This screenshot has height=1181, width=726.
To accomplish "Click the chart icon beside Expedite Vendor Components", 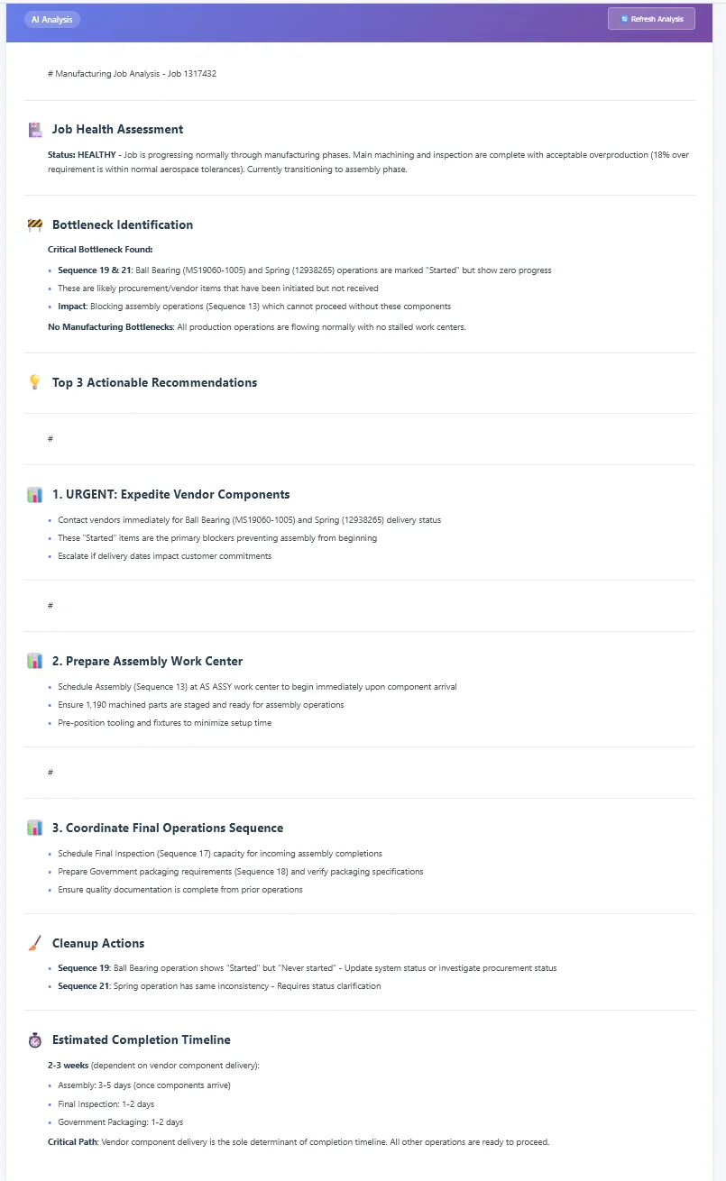I will coord(35,495).
